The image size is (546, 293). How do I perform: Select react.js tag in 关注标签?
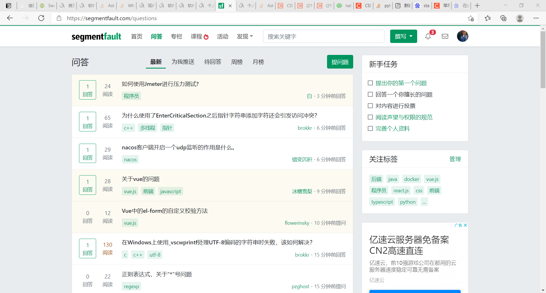pyautogui.click(x=401, y=191)
